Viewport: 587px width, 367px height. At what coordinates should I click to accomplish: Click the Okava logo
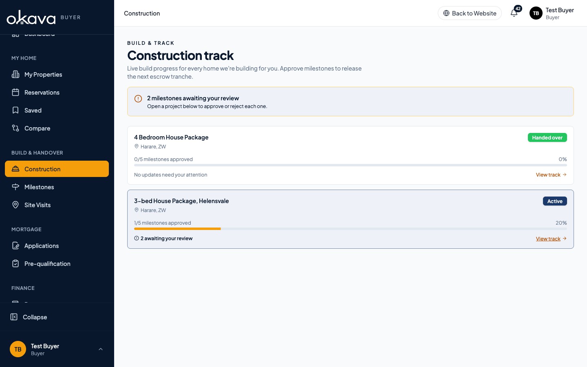pos(31,18)
